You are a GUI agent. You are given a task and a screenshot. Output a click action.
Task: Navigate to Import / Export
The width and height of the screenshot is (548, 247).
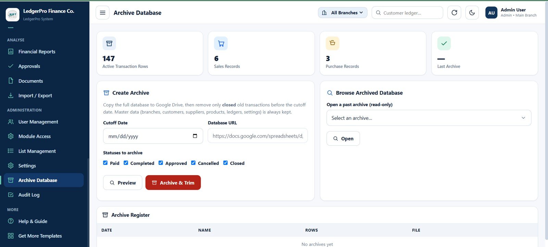[44, 95]
